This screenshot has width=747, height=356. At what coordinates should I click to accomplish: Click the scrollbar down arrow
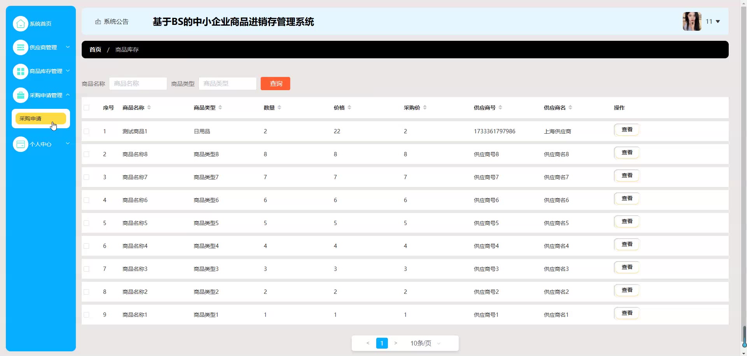coord(744,353)
